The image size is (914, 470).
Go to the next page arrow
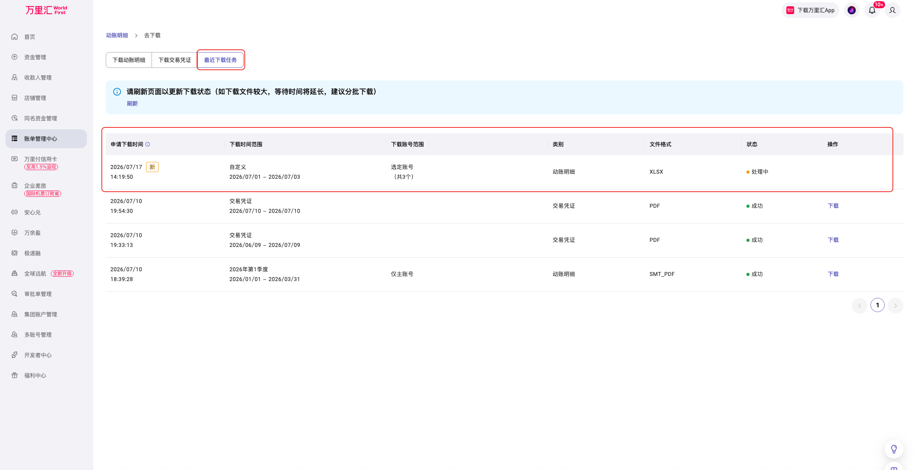point(896,305)
